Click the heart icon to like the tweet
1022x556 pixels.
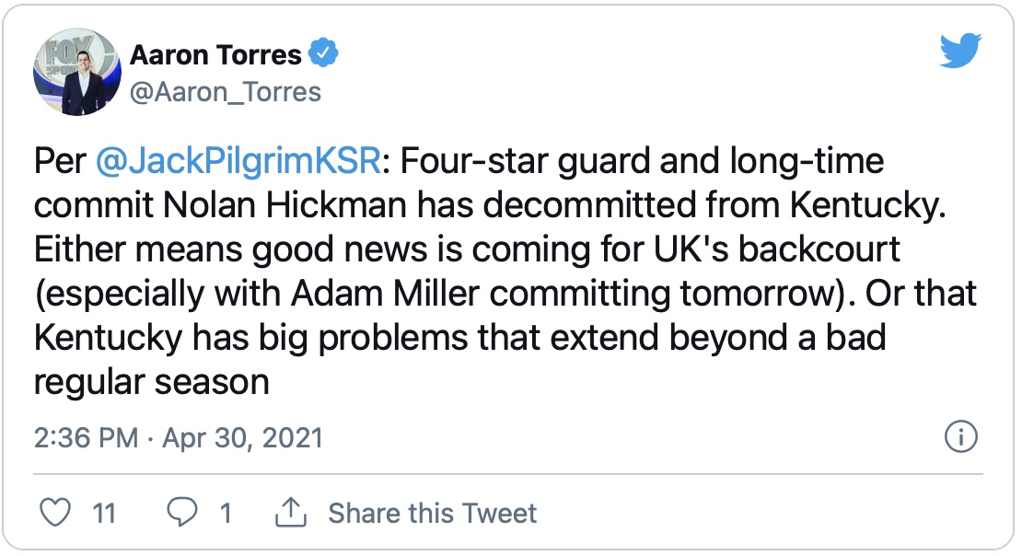(x=57, y=513)
